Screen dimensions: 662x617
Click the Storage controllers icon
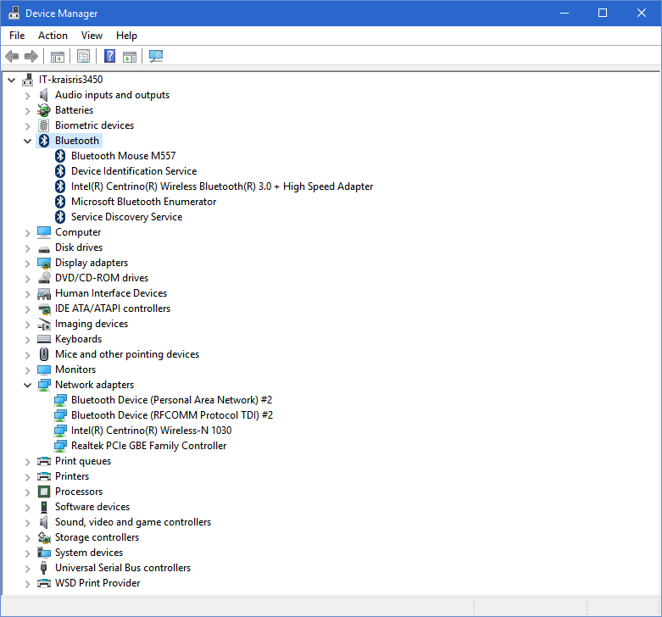(x=44, y=537)
